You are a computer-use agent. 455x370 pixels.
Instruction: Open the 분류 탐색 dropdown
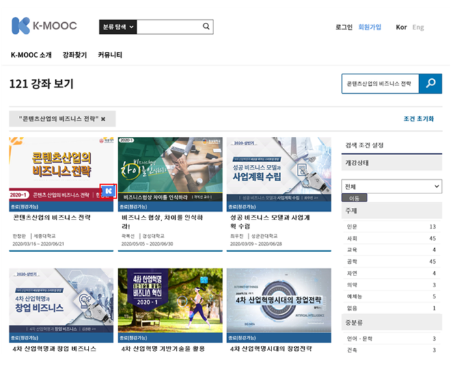[x=118, y=27]
